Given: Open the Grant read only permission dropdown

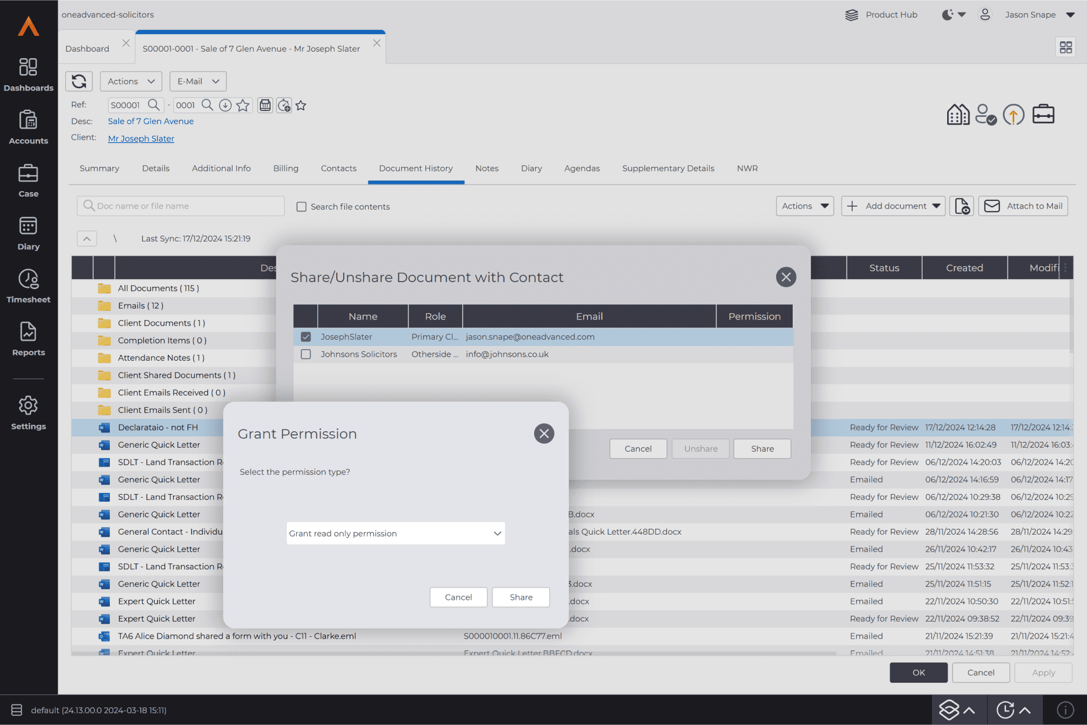Looking at the screenshot, I should click(x=395, y=533).
